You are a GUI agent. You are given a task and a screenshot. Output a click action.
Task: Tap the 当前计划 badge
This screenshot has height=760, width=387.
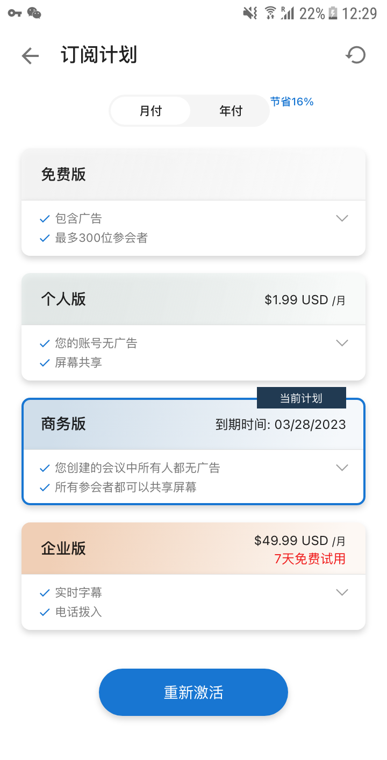click(301, 398)
